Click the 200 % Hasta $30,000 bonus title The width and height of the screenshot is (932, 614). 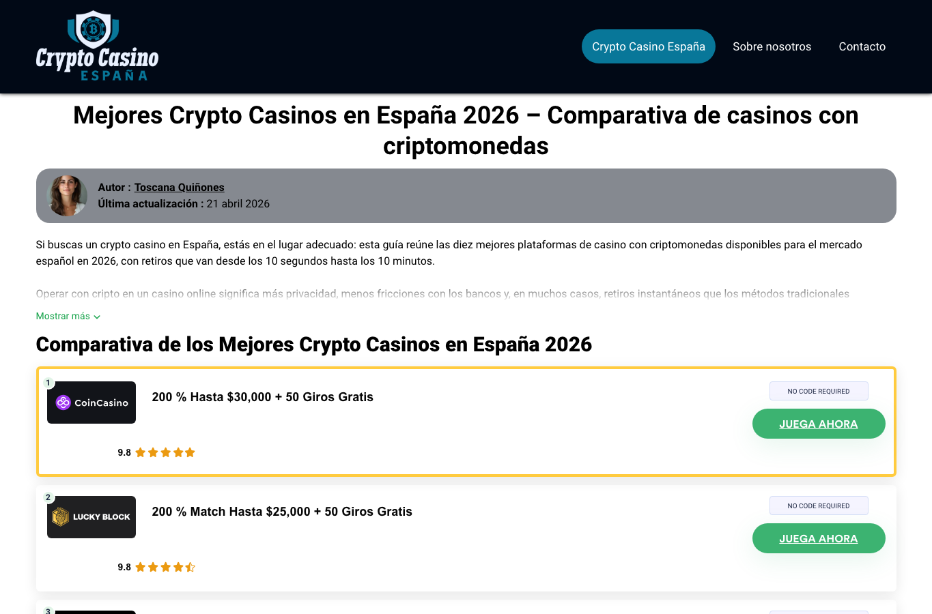tap(263, 397)
